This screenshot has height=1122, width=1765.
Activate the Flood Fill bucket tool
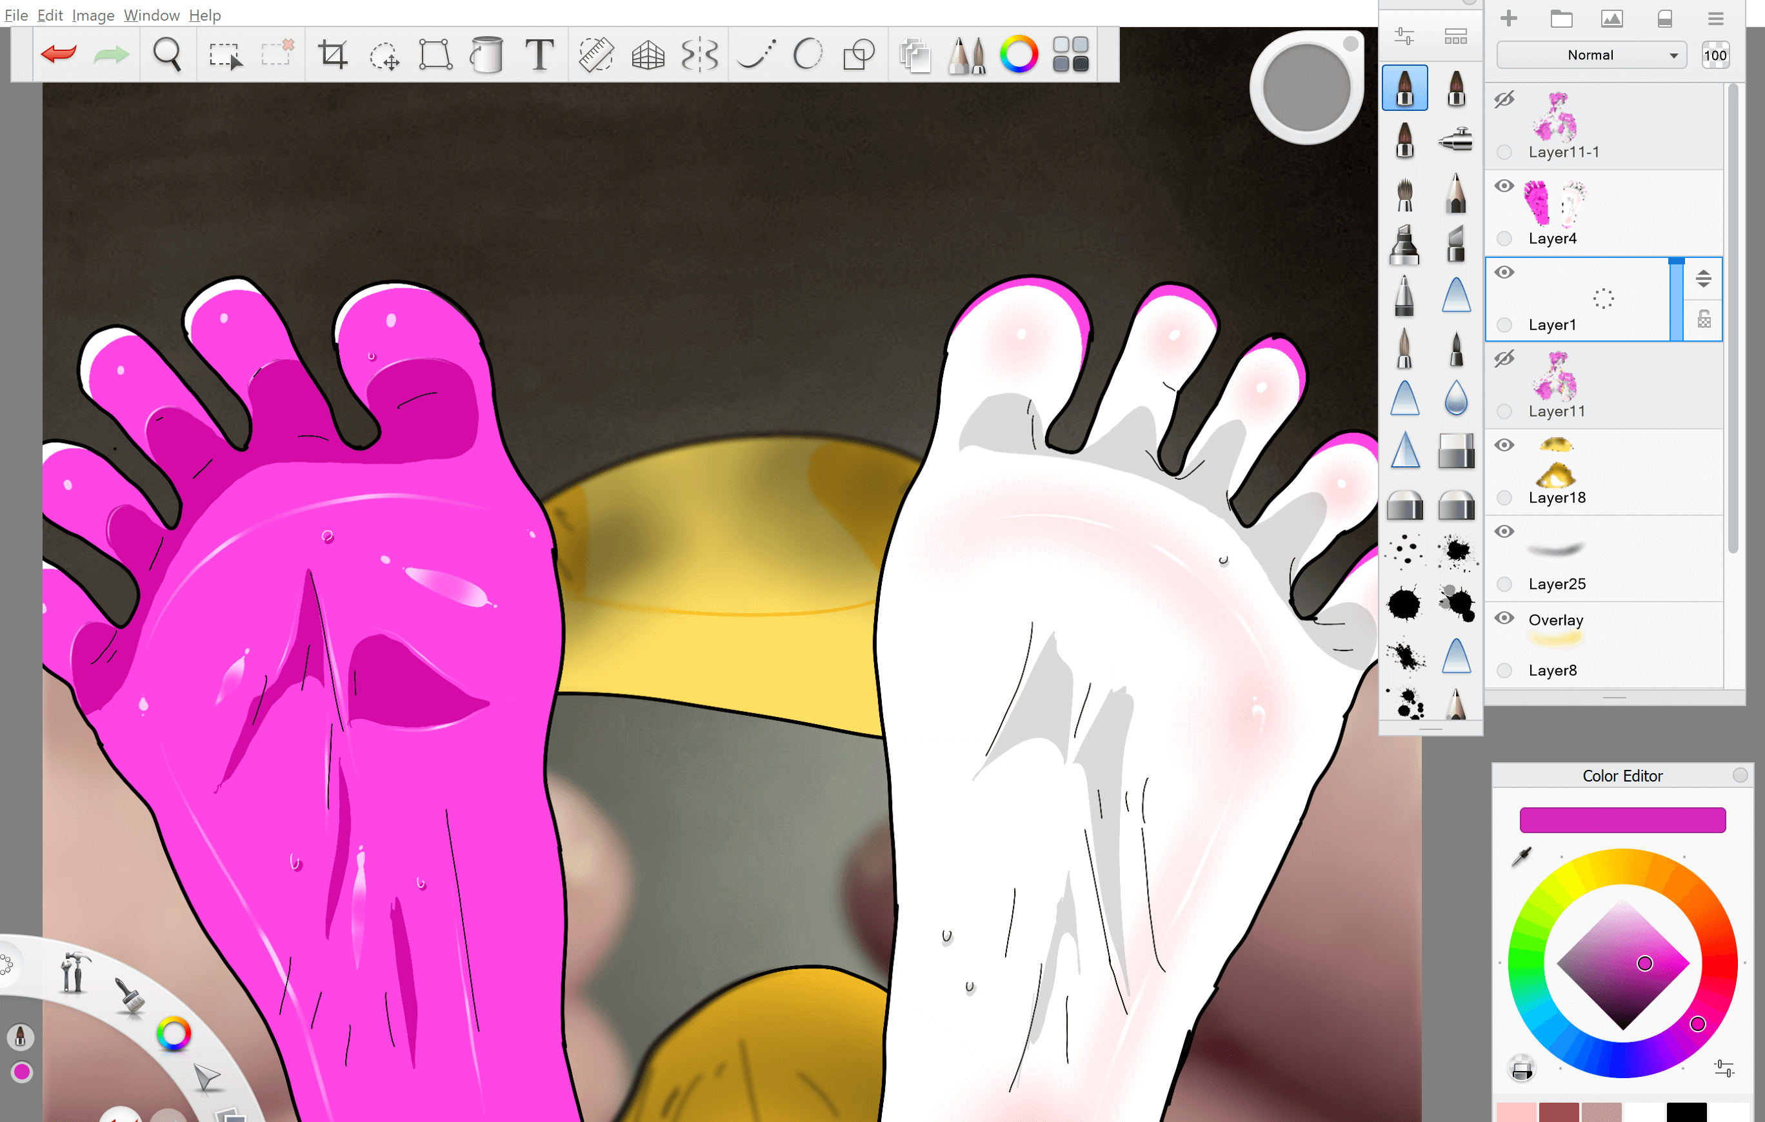pyautogui.click(x=486, y=54)
